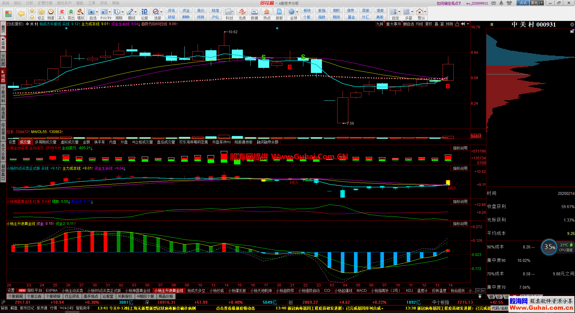The image size is (575, 313).
Task: Open the 卖出 sell icon
Action: tap(71, 12)
